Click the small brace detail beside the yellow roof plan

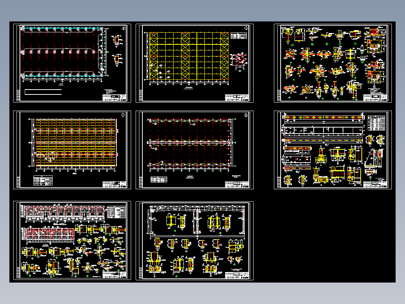[x=239, y=62]
